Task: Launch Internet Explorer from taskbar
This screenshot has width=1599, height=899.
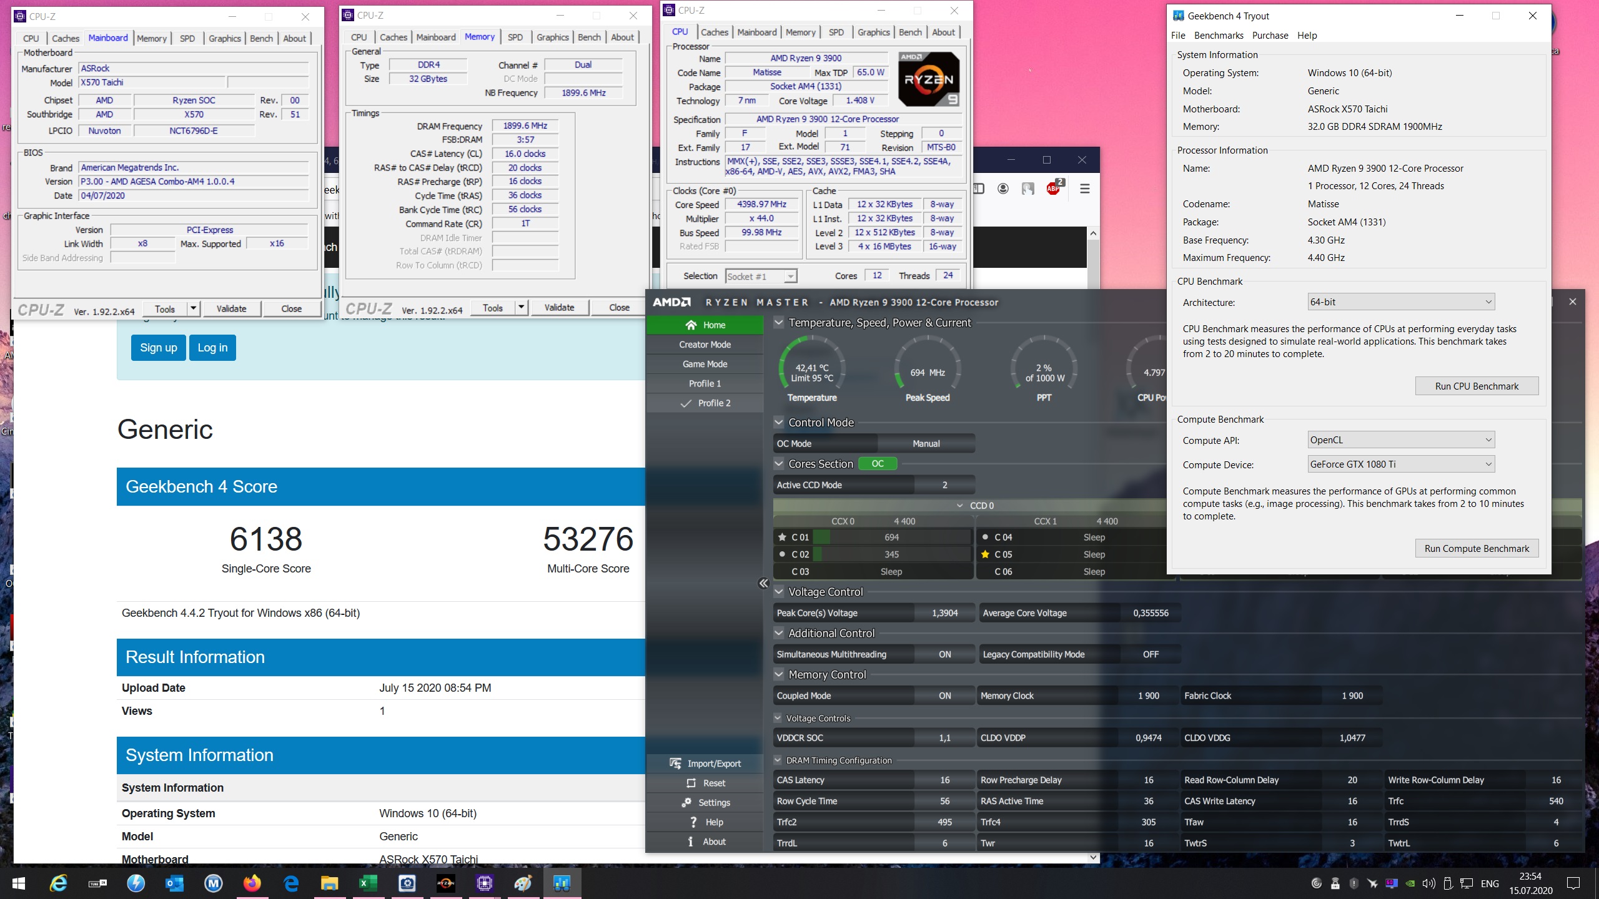Action: (x=58, y=883)
